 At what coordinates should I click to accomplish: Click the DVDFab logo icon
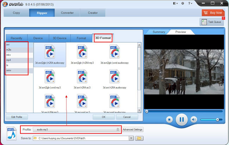(5, 4)
